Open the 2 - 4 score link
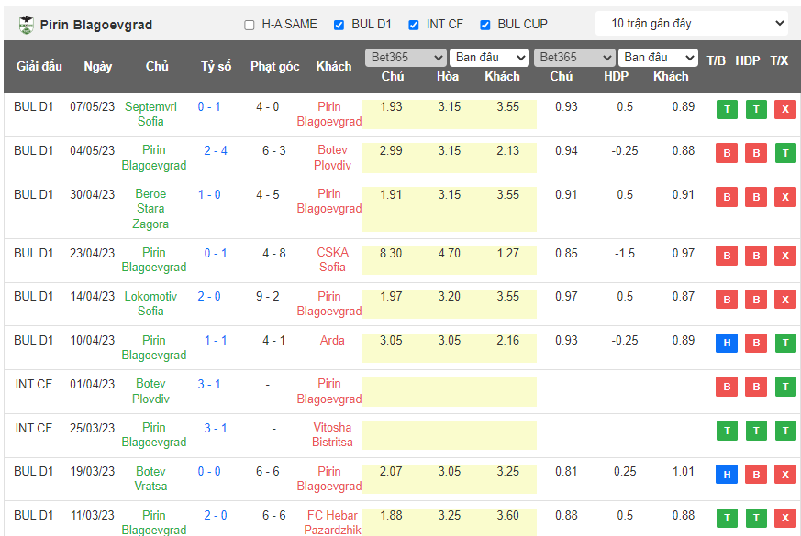This screenshot has width=801, height=536. [216, 151]
